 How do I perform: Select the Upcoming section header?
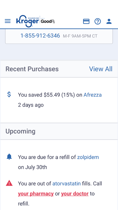20,131
